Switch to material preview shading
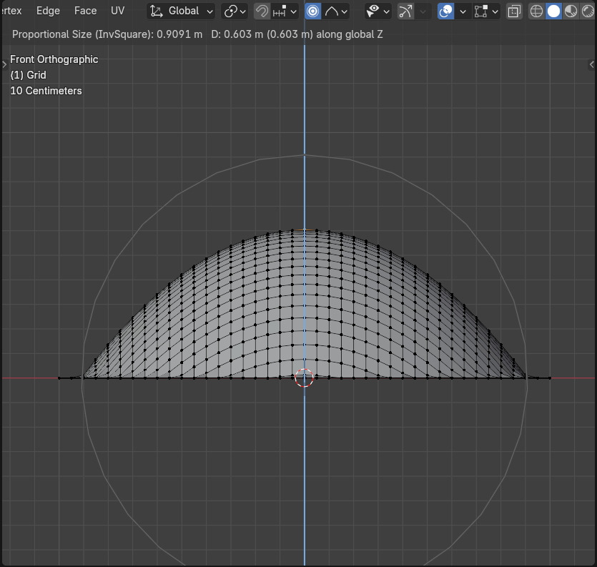597x567 pixels. click(571, 11)
